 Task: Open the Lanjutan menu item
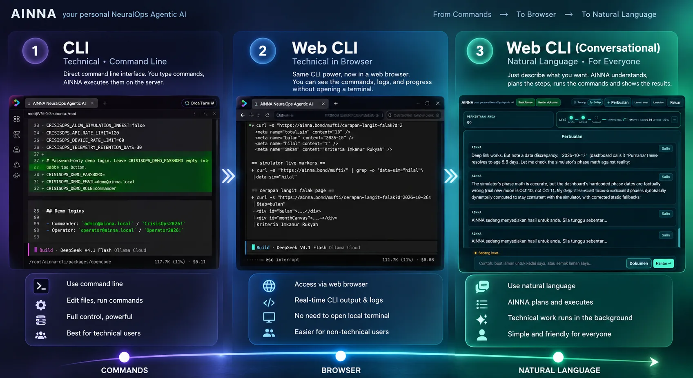[658, 102]
